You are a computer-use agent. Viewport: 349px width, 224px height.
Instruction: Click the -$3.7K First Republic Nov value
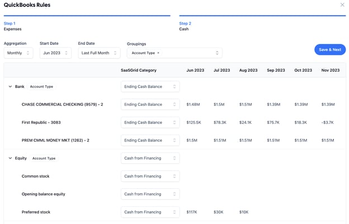pos(327,123)
